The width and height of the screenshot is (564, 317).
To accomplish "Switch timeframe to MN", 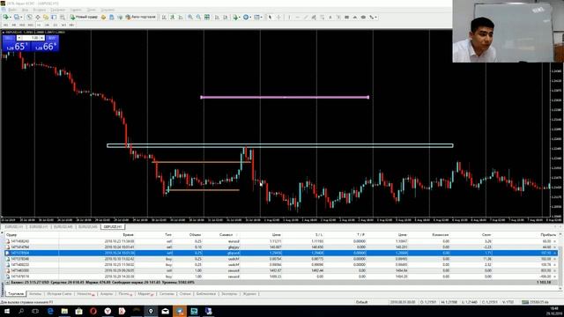I will pyautogui.click(x=71, y=25).
